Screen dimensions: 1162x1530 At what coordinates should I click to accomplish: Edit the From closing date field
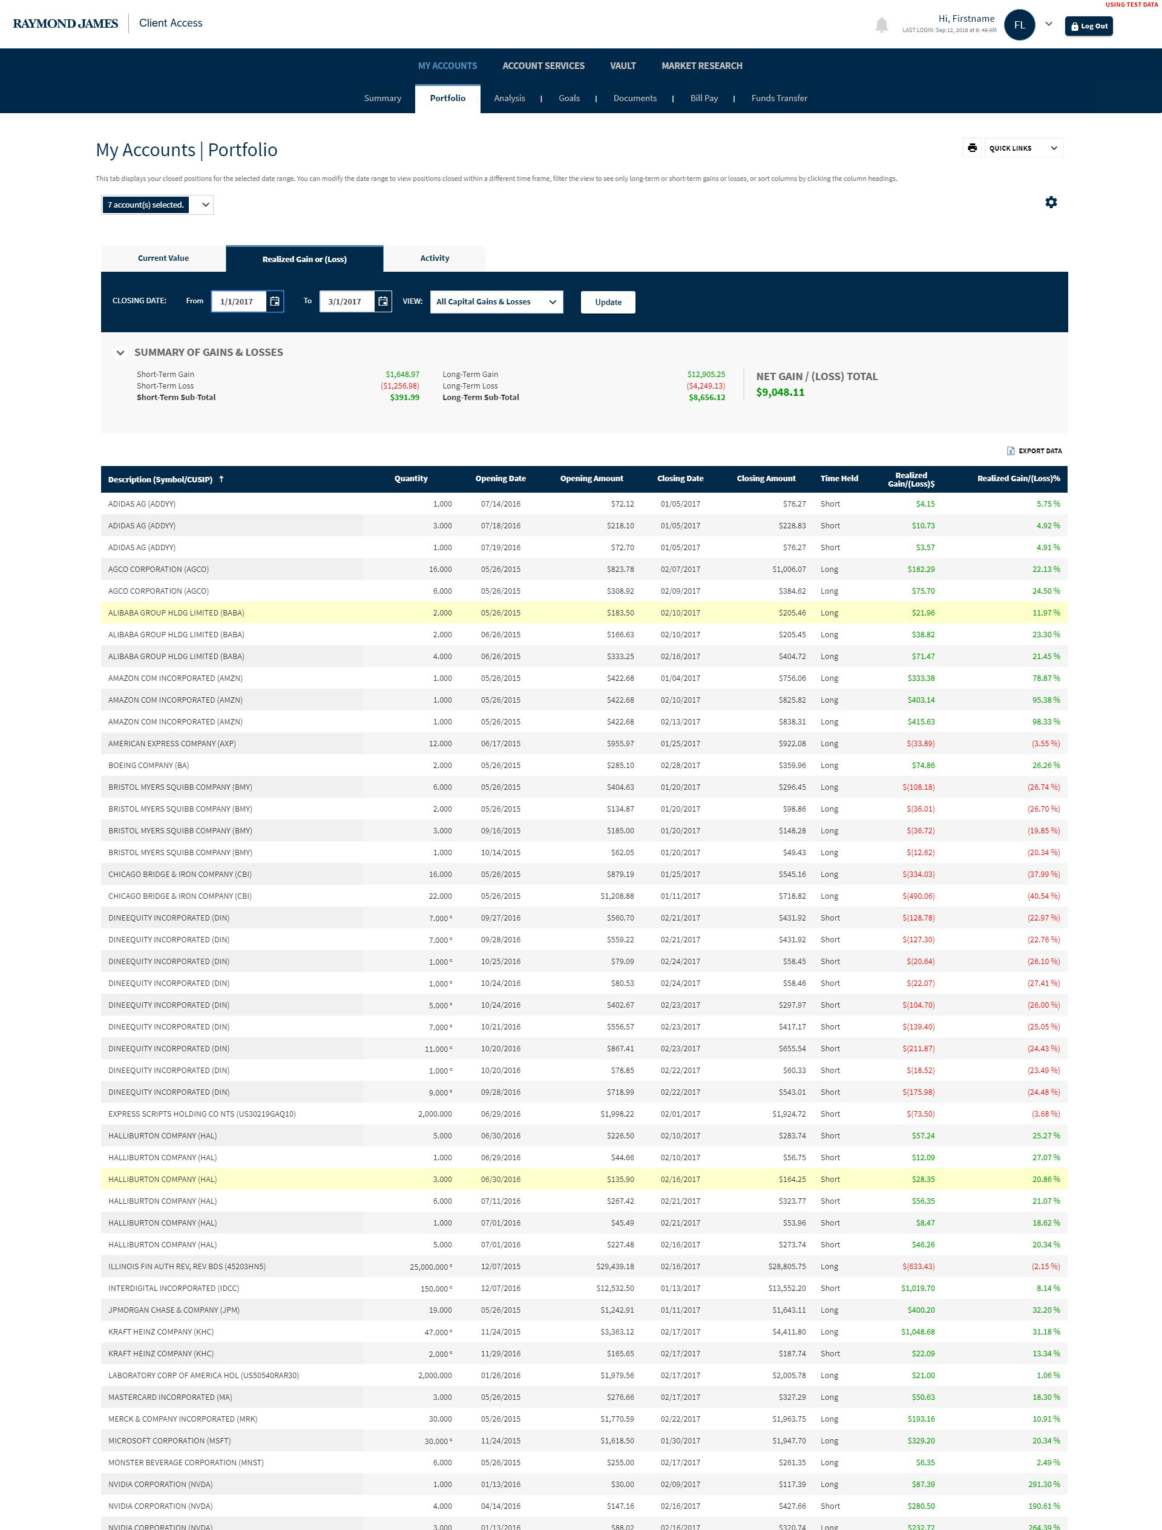tap(238, 301)
